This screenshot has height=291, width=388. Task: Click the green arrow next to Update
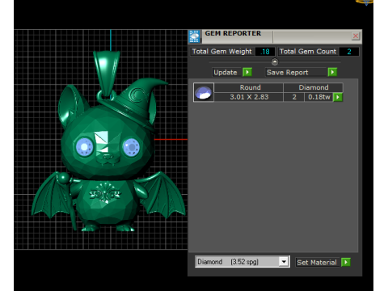pos(247,72)
